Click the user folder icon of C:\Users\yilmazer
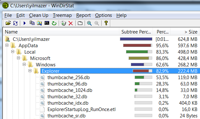The width and height of the screenshot is (200, 119). tap(7, 39)
